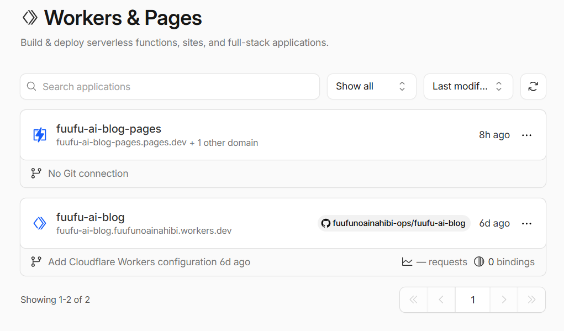Image resolution: width=564 pixels, height=331 pixels.
Task: Click fuufu-ai-blog.fuufunoainahibi.workers.dev domain
Action: [144, 230]
